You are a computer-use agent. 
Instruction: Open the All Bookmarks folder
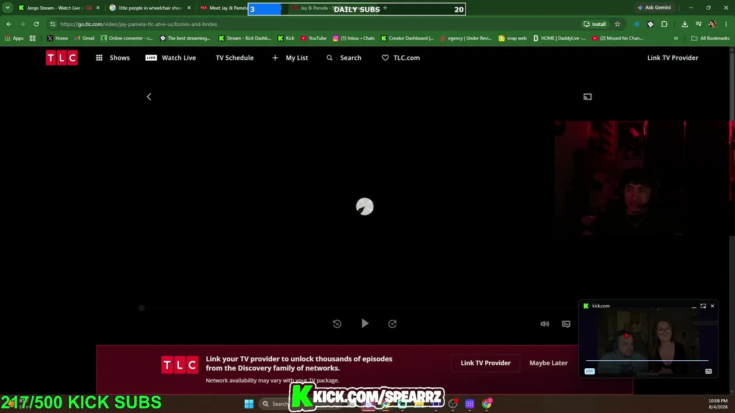click(x=710, y=38)
